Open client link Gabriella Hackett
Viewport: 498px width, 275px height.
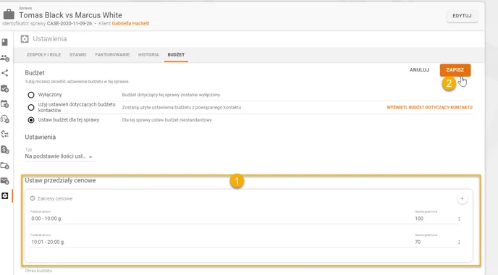[x=130, y=23]
